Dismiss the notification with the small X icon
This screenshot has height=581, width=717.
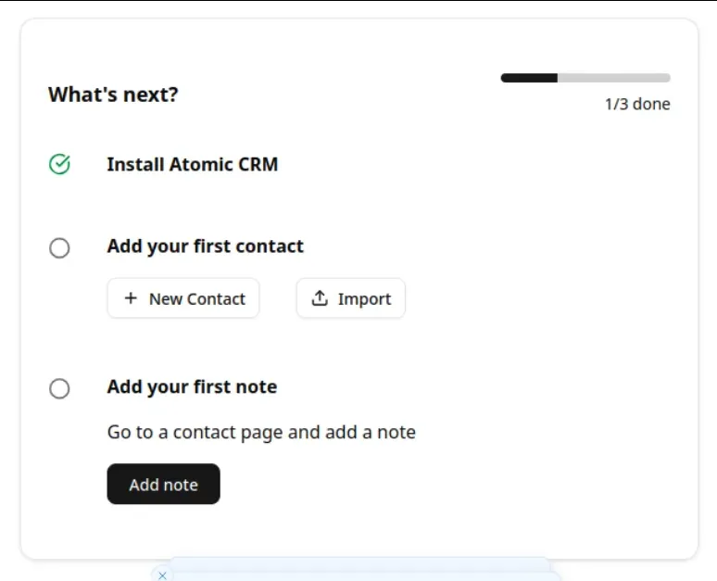coord(162,575)
